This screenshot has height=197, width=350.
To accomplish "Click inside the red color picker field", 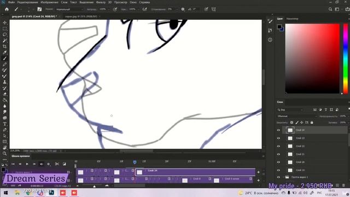I will click(312, 59).
